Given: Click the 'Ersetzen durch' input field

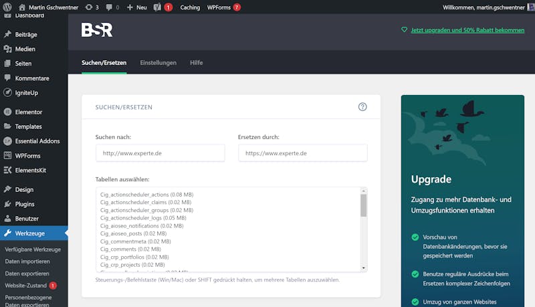Looking at the screenshot, I should coord(303,153).
